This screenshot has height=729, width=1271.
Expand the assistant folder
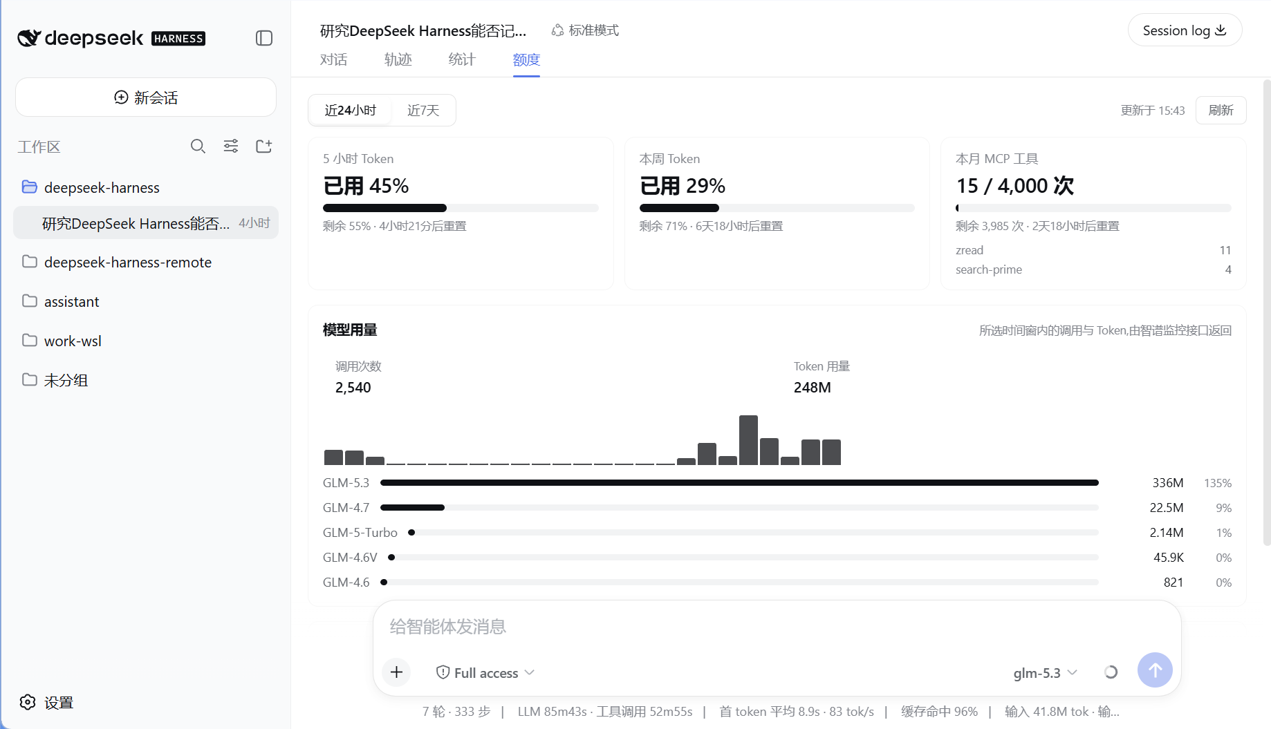tap(146, 301)
